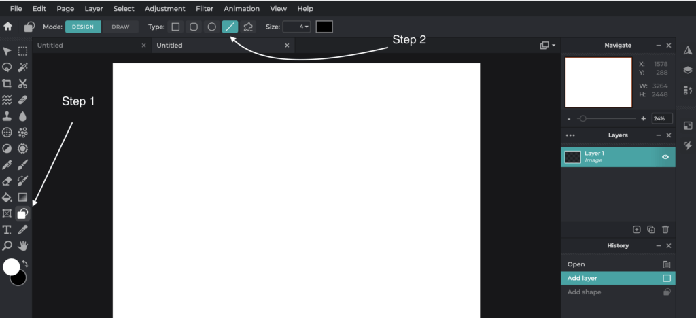The height and width of the screenshot is (318, 696).
Task: Zoom out with the minus button
Action: pos(569,118)
